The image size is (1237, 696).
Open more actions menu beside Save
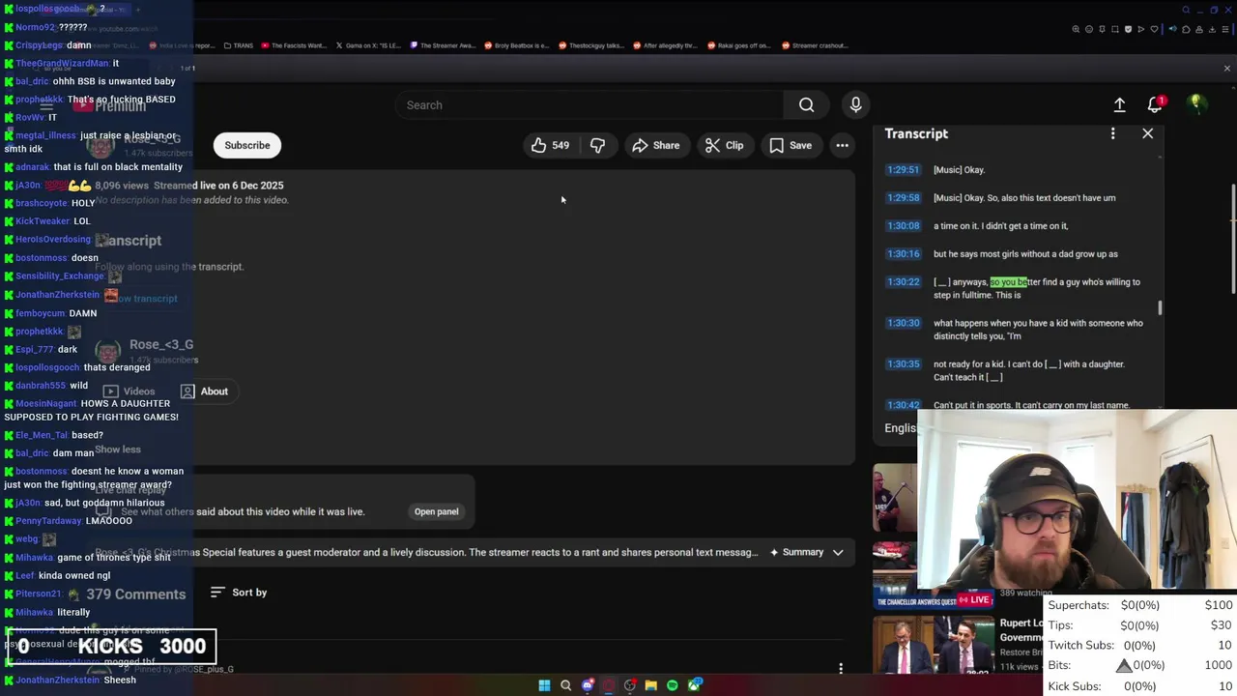click(x=842, y=145)
